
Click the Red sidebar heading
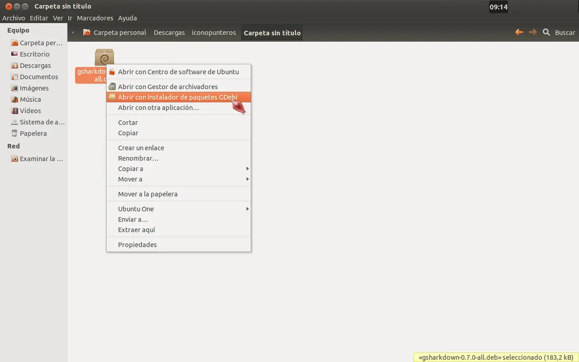click(x=14, y=146)
